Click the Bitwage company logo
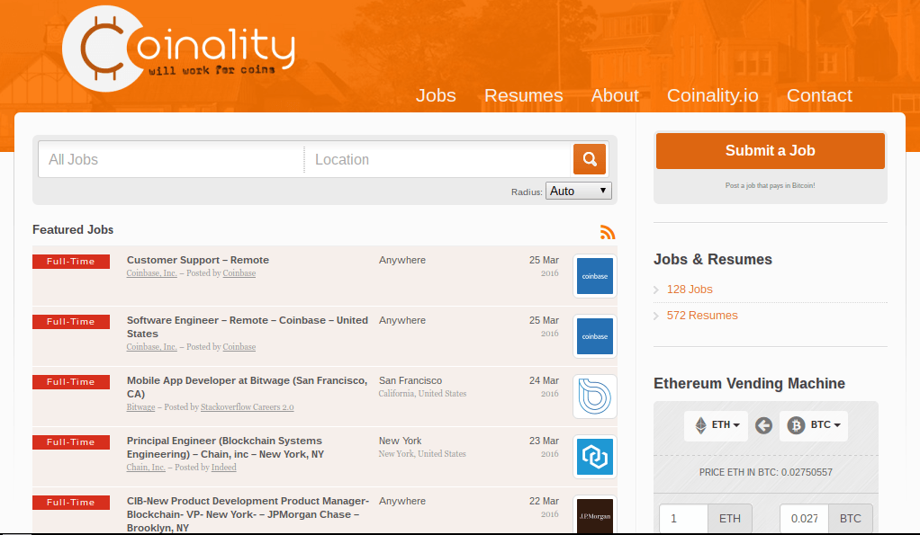 click(594, 396)
